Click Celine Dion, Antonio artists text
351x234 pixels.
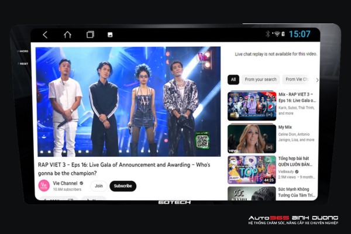coord(296,137)
